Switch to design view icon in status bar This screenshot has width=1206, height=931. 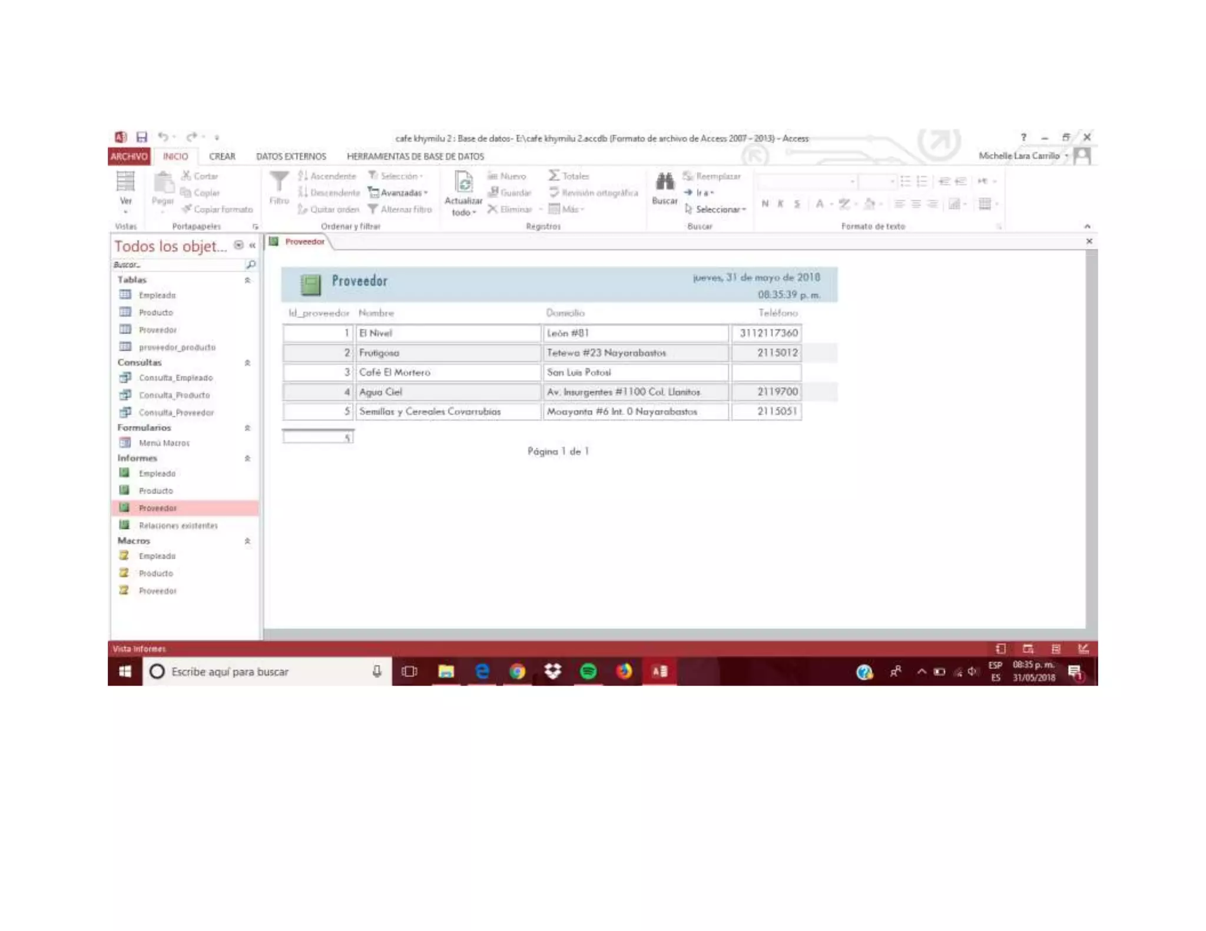tap(1083, 649)
